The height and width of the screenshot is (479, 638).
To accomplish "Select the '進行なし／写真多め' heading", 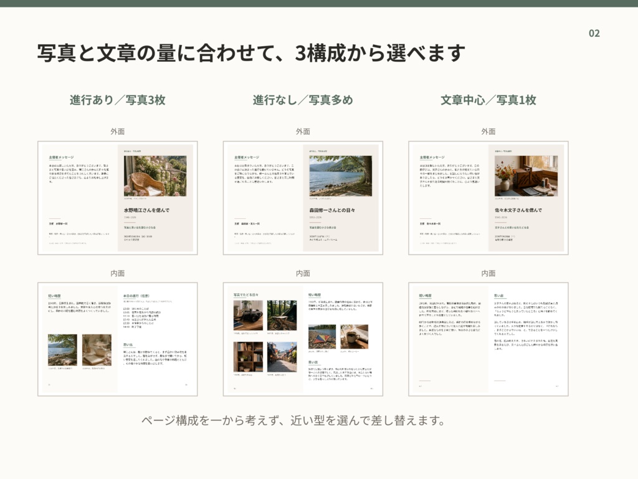I will [x=303, y=100].
